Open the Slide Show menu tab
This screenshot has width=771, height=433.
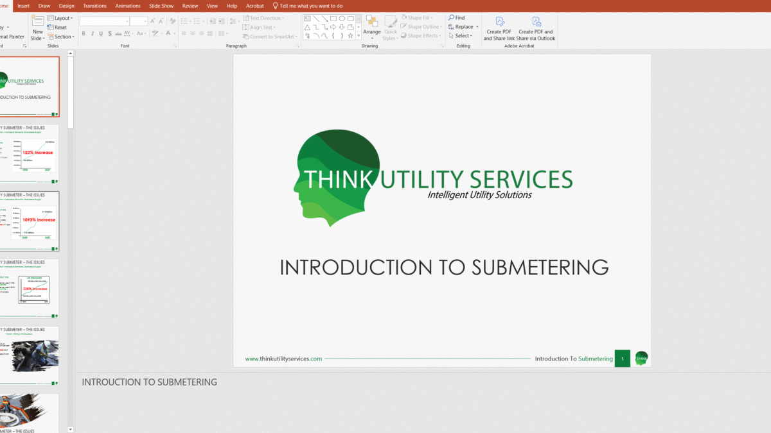click(x=161, y=6)
